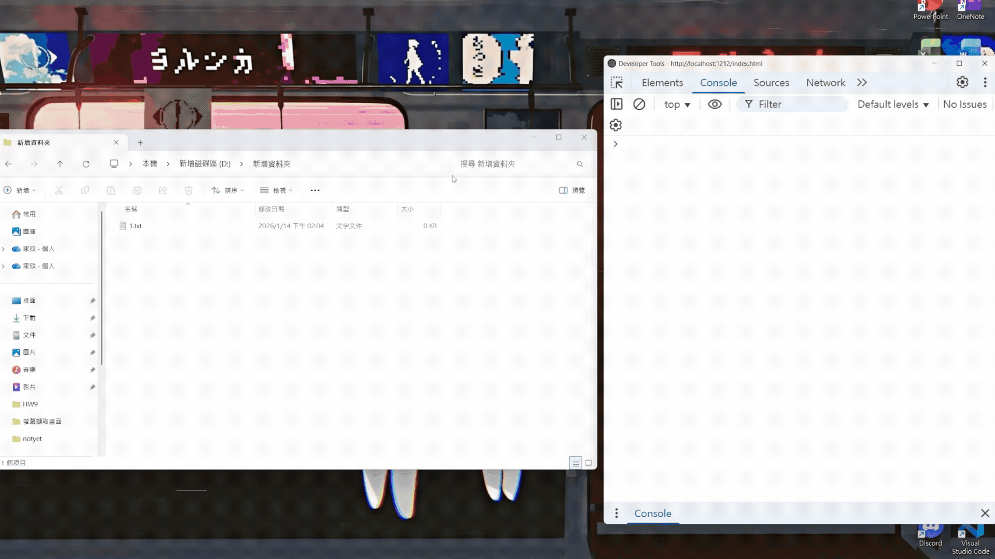Open the 排序 sort dropdown
Screen dimensions: 995x559
[x=228, y=190]
